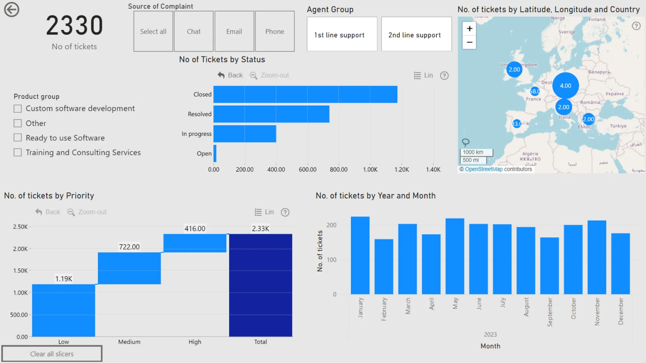Click the Italy 2.00 map bubble

564,107
